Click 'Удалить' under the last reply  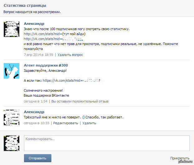tap(89, 123)
